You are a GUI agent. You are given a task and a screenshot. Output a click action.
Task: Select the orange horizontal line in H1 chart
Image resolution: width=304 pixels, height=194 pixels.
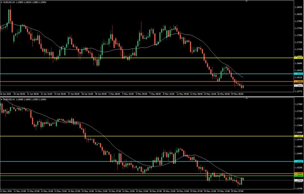(x=147, y=173)
